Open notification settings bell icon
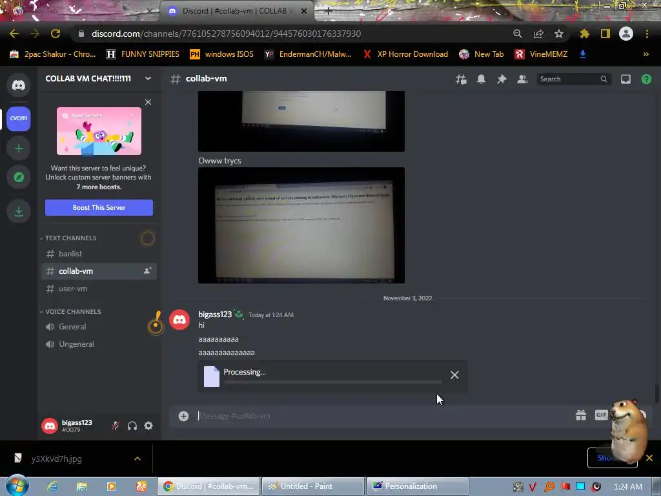Viewport: 661px width, 496px height. [x=481, y=79]
